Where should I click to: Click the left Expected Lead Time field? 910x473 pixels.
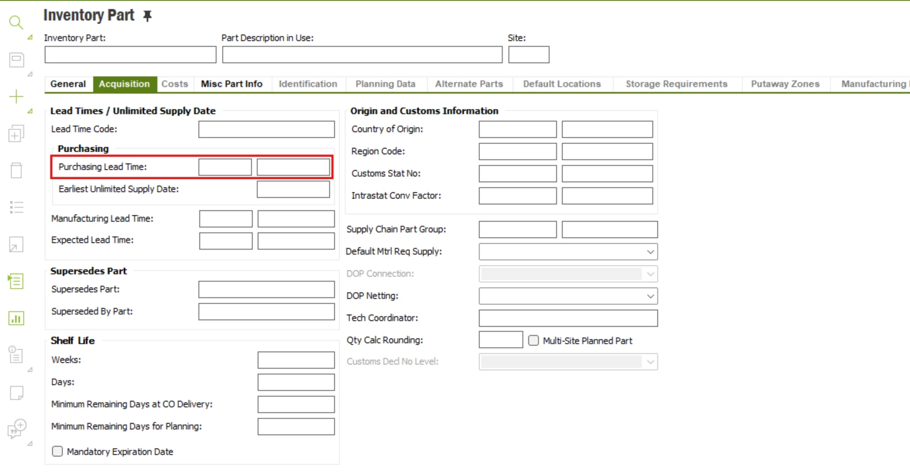(226, 241)
